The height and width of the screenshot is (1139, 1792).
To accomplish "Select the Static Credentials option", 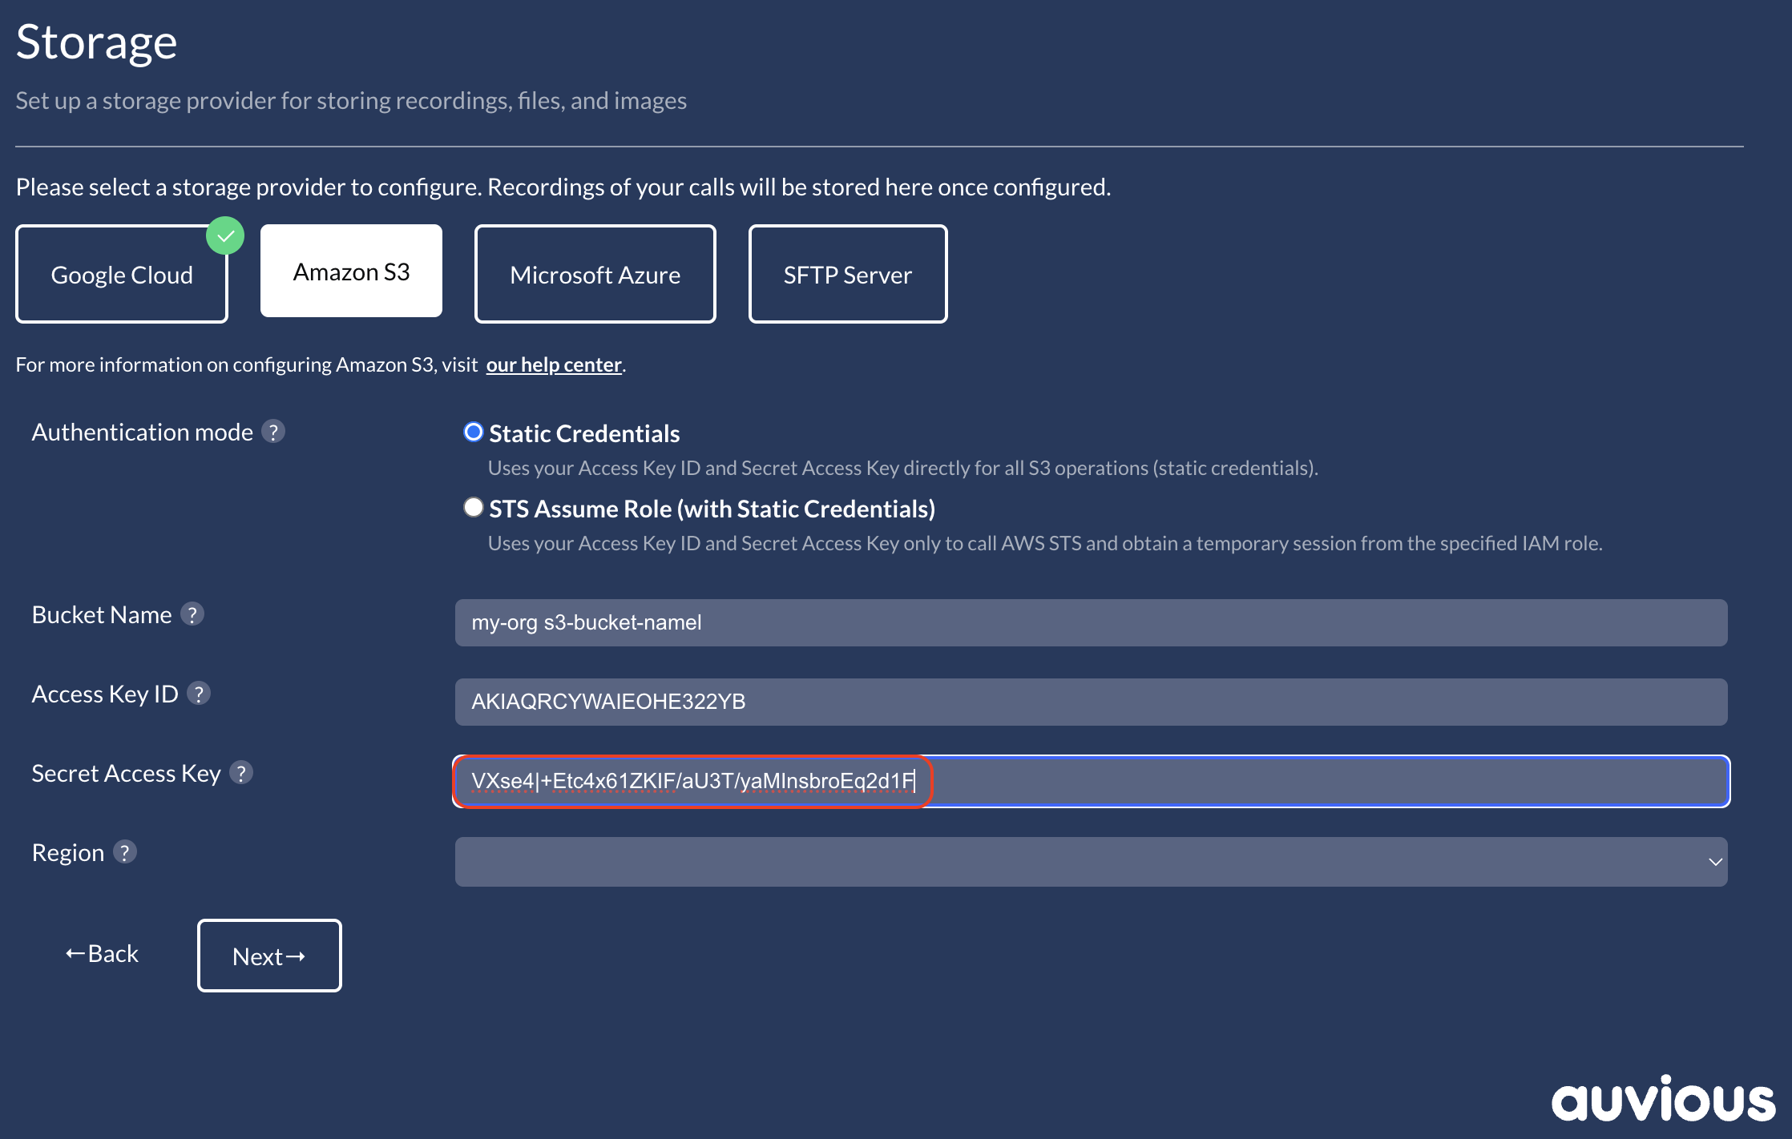I will click(x=474, y=432).
